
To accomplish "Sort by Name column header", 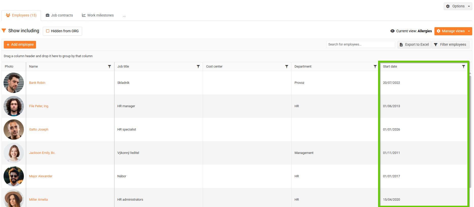I will pos(33,67).
